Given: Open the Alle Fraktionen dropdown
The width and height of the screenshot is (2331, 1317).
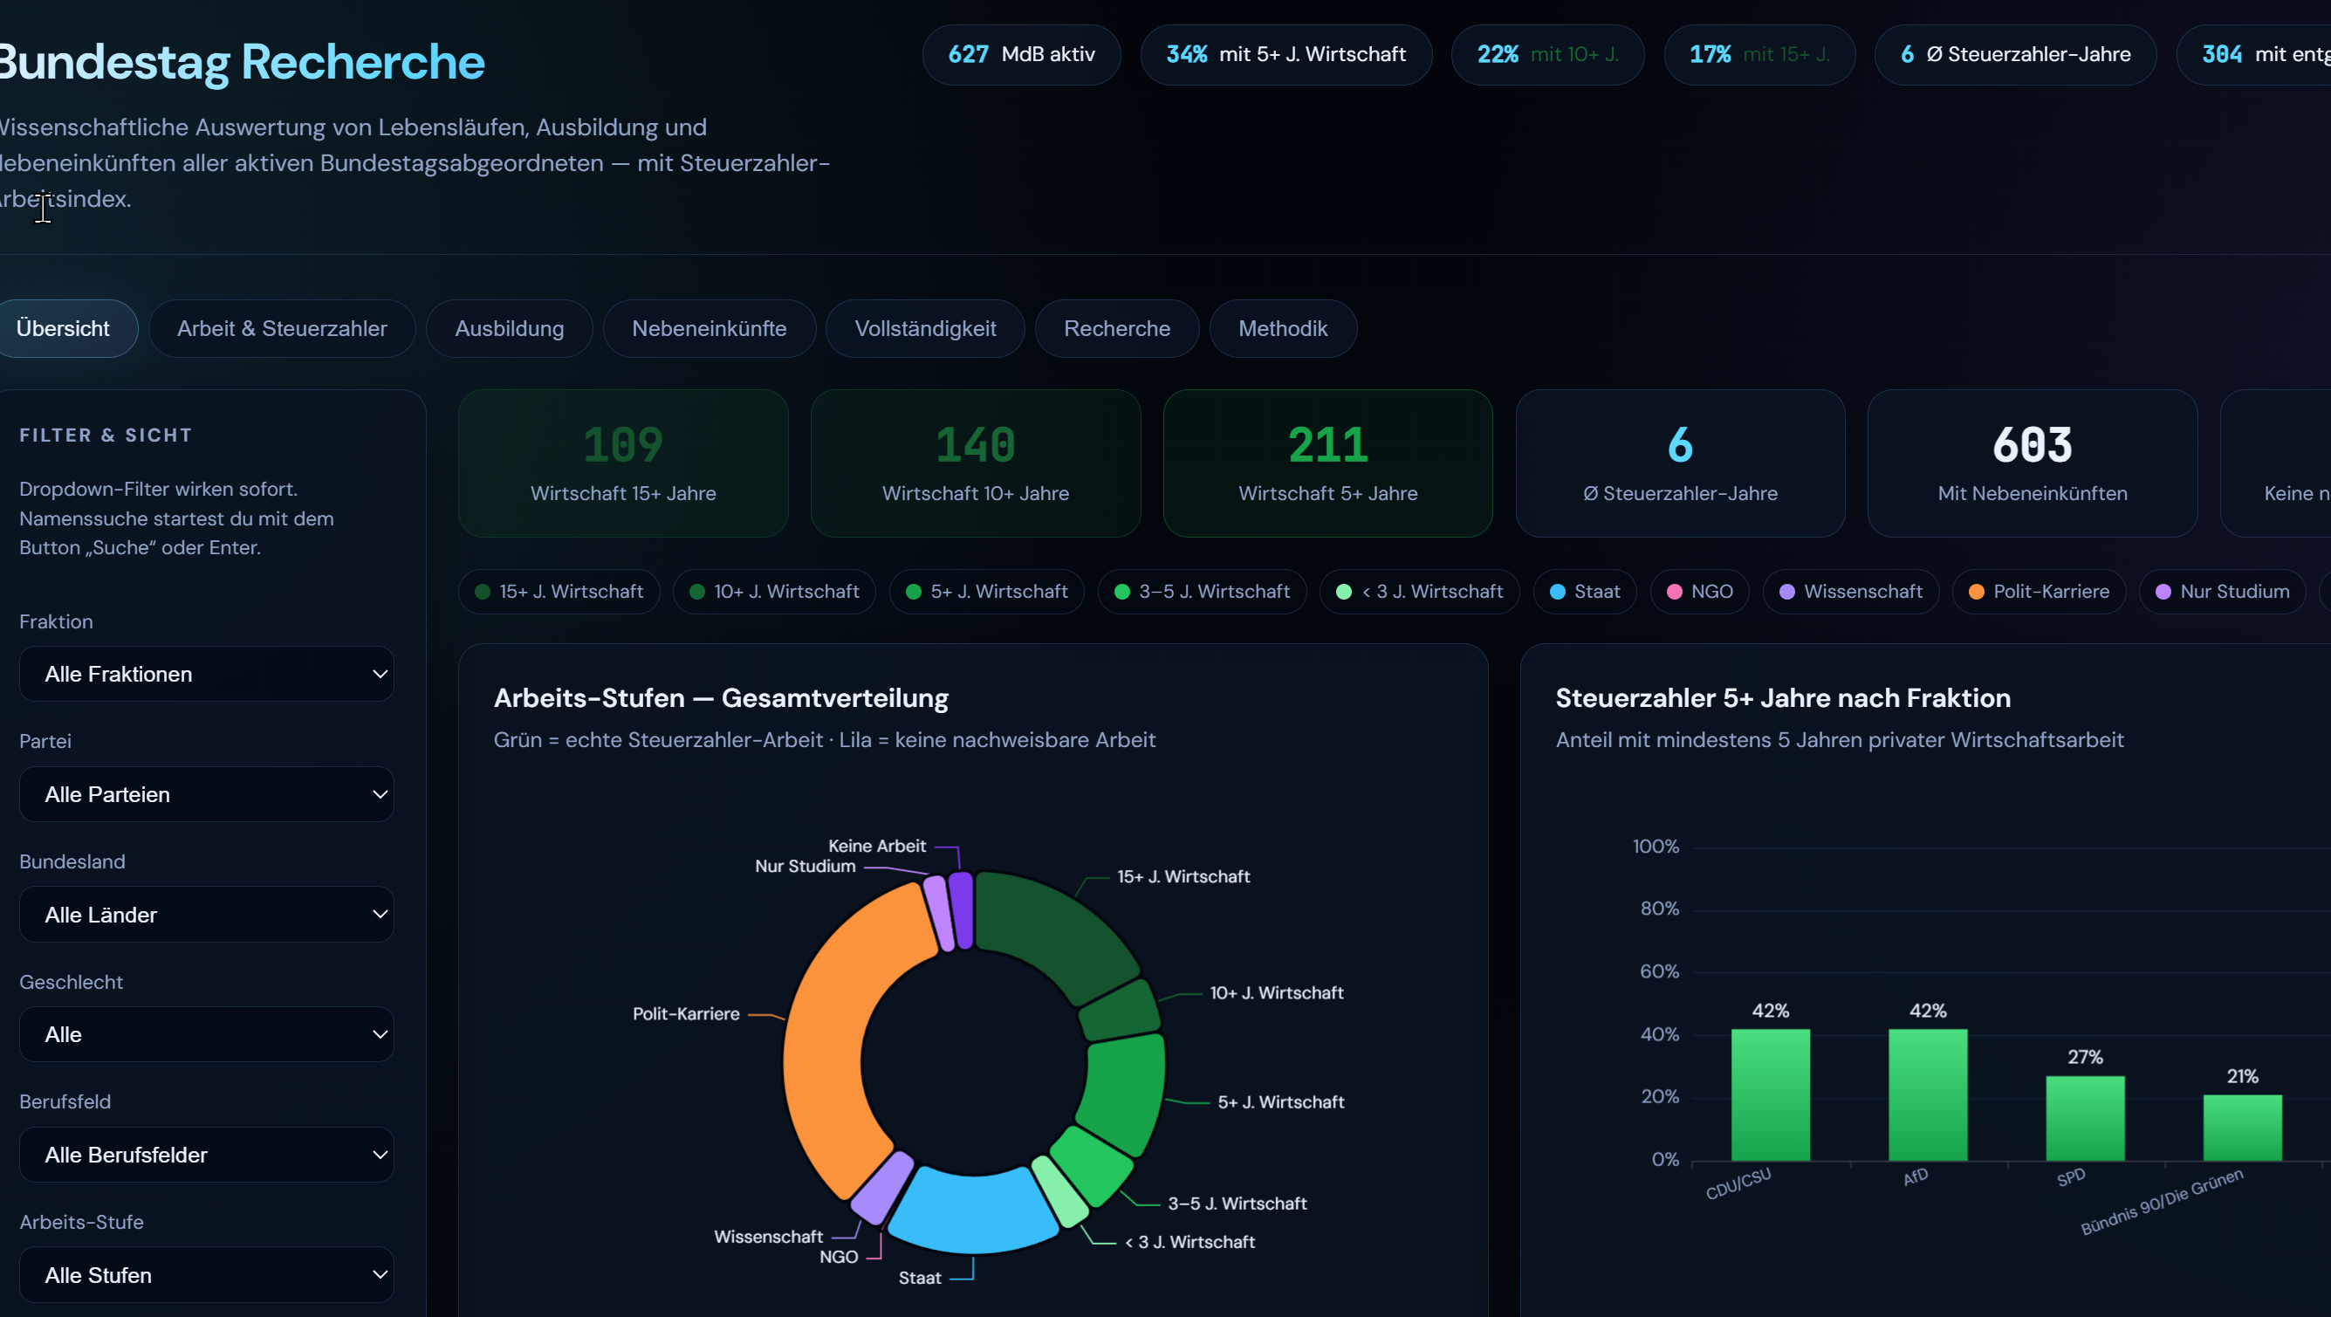Looking at the screenshot, I should [x=206, y=674].
